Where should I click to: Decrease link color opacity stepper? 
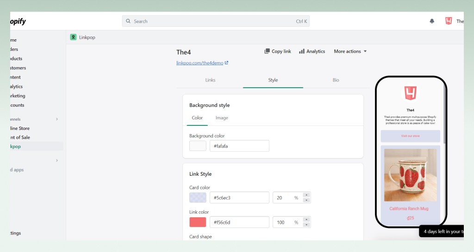[x=306, y=225]
